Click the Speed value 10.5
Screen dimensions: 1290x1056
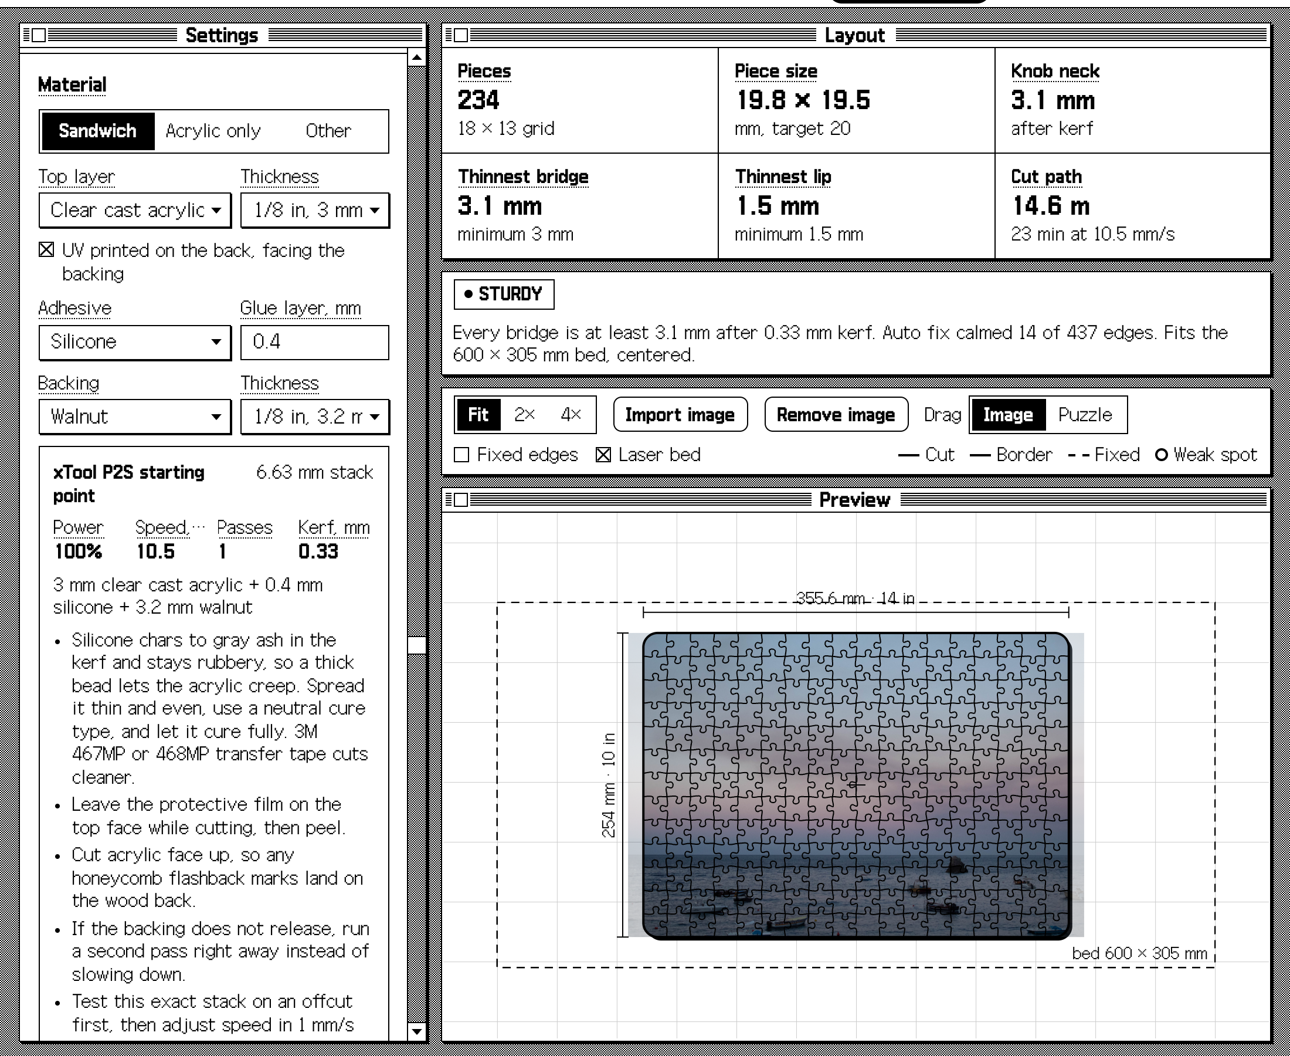155,551
